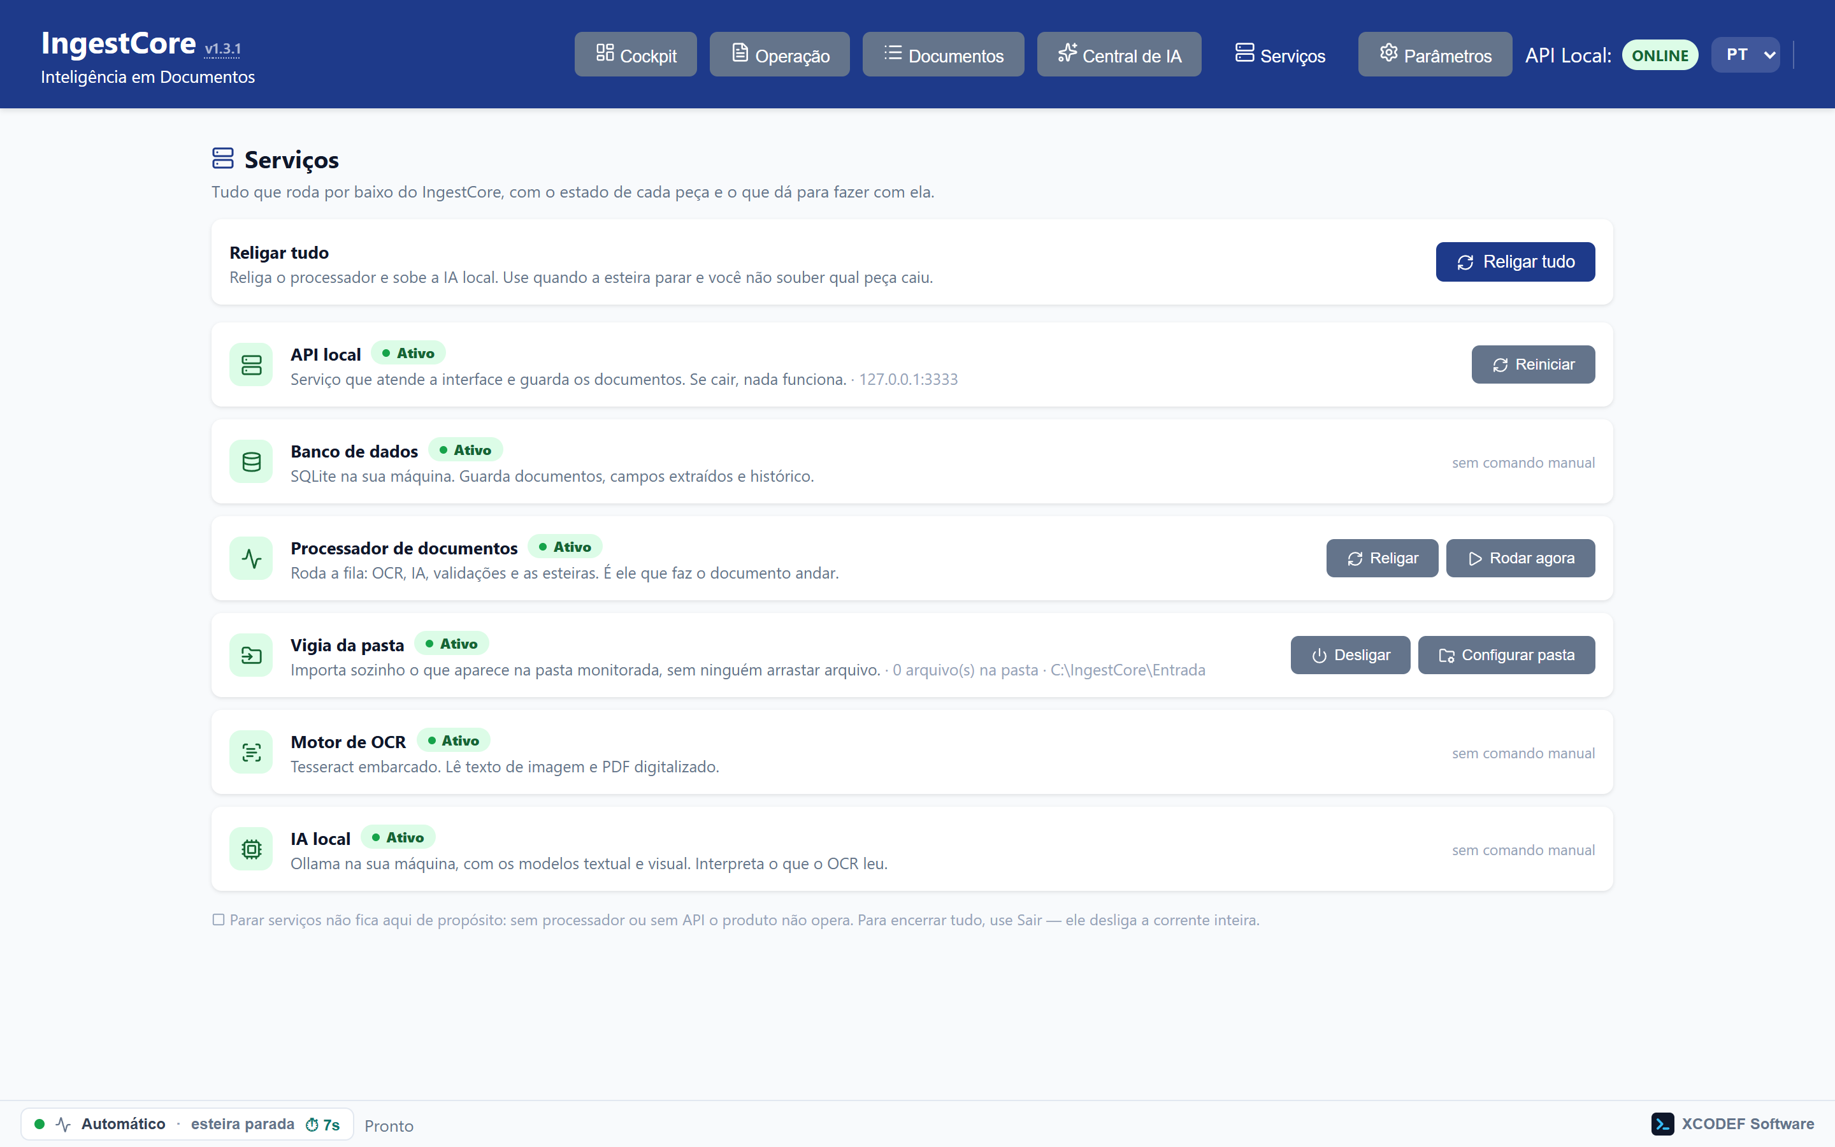
Task: Click "sem comando manual" in Banco de dados row
Action: pyautogui.click(x=1523, y=463)
